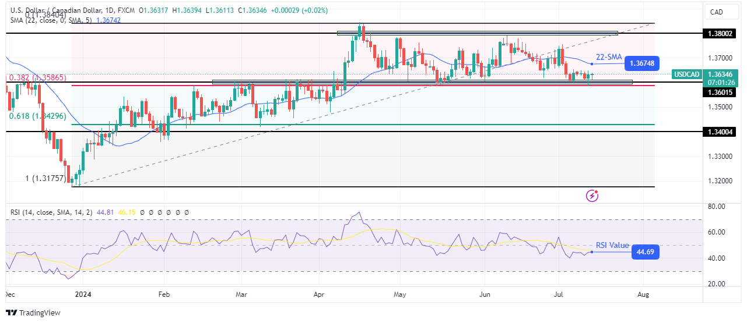Select the 0.382 Fibonacci level label

tap(37, 77)
